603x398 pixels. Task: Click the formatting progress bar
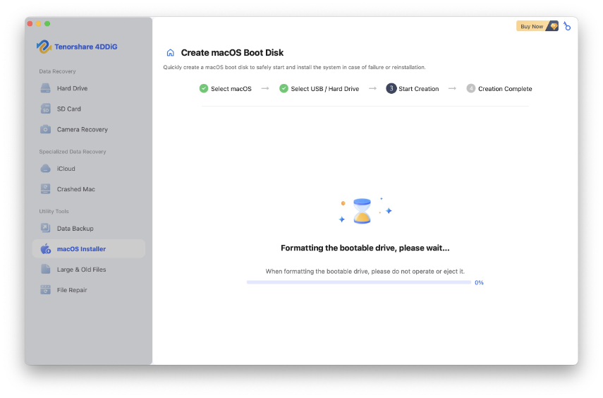[x=358, y=282]
